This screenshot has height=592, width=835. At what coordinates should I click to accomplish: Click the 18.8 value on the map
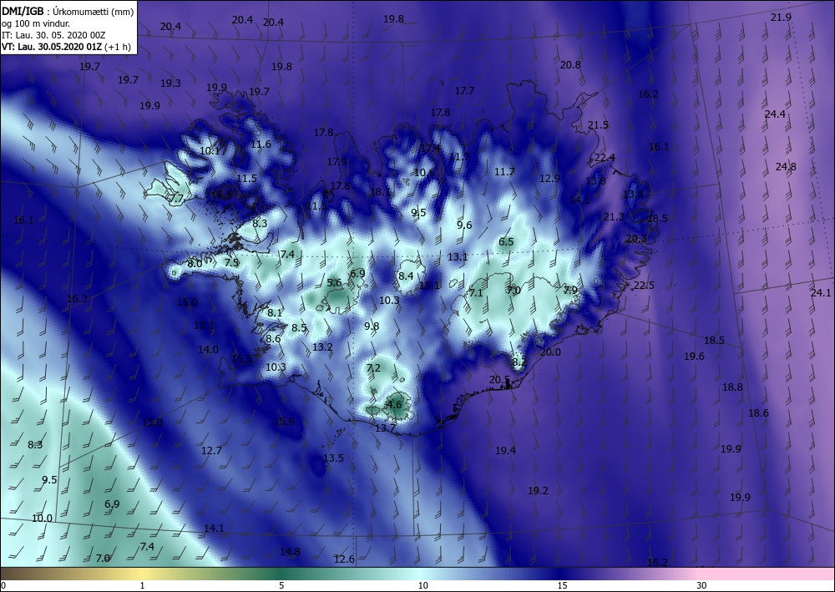(732, 387)
